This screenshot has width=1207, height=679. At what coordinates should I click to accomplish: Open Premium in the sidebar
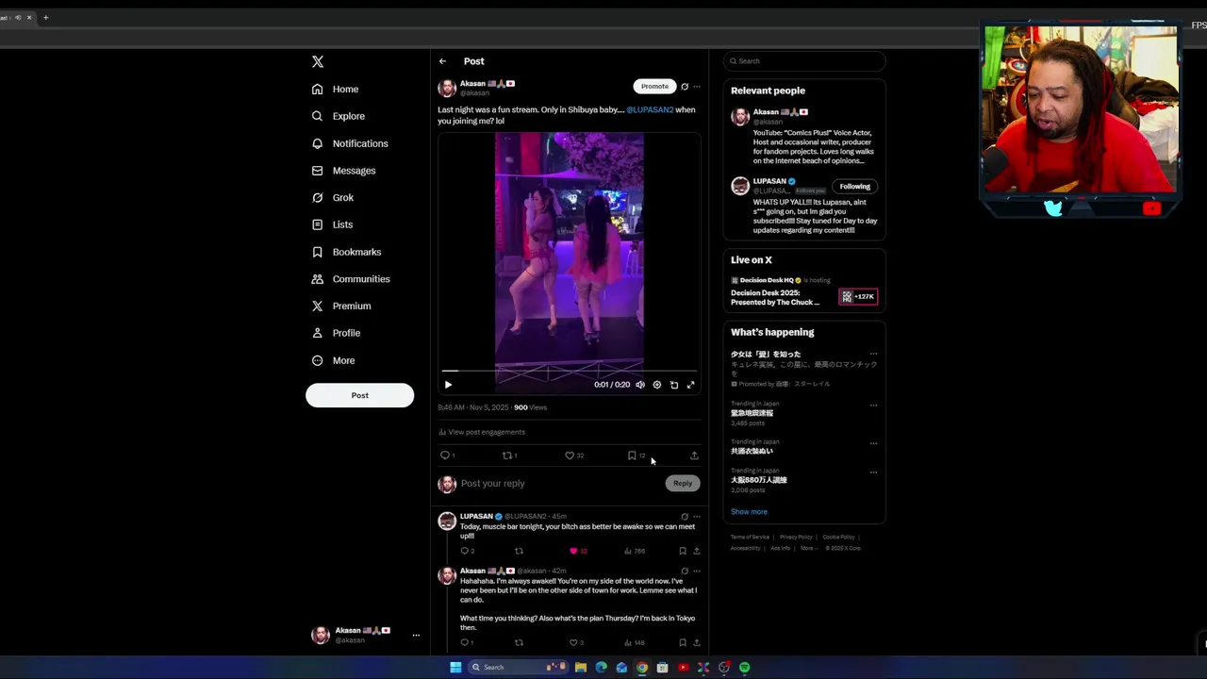341,306
